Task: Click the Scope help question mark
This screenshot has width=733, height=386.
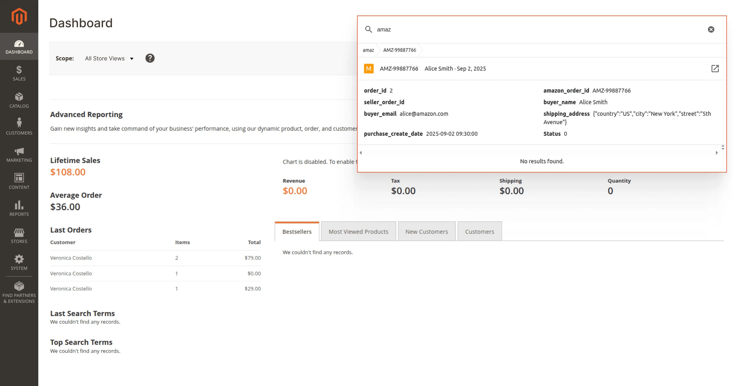Action: pos(150,58)
